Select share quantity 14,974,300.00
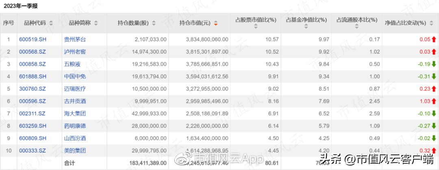This screenshot has height=170, width=439. click(149, 52)
